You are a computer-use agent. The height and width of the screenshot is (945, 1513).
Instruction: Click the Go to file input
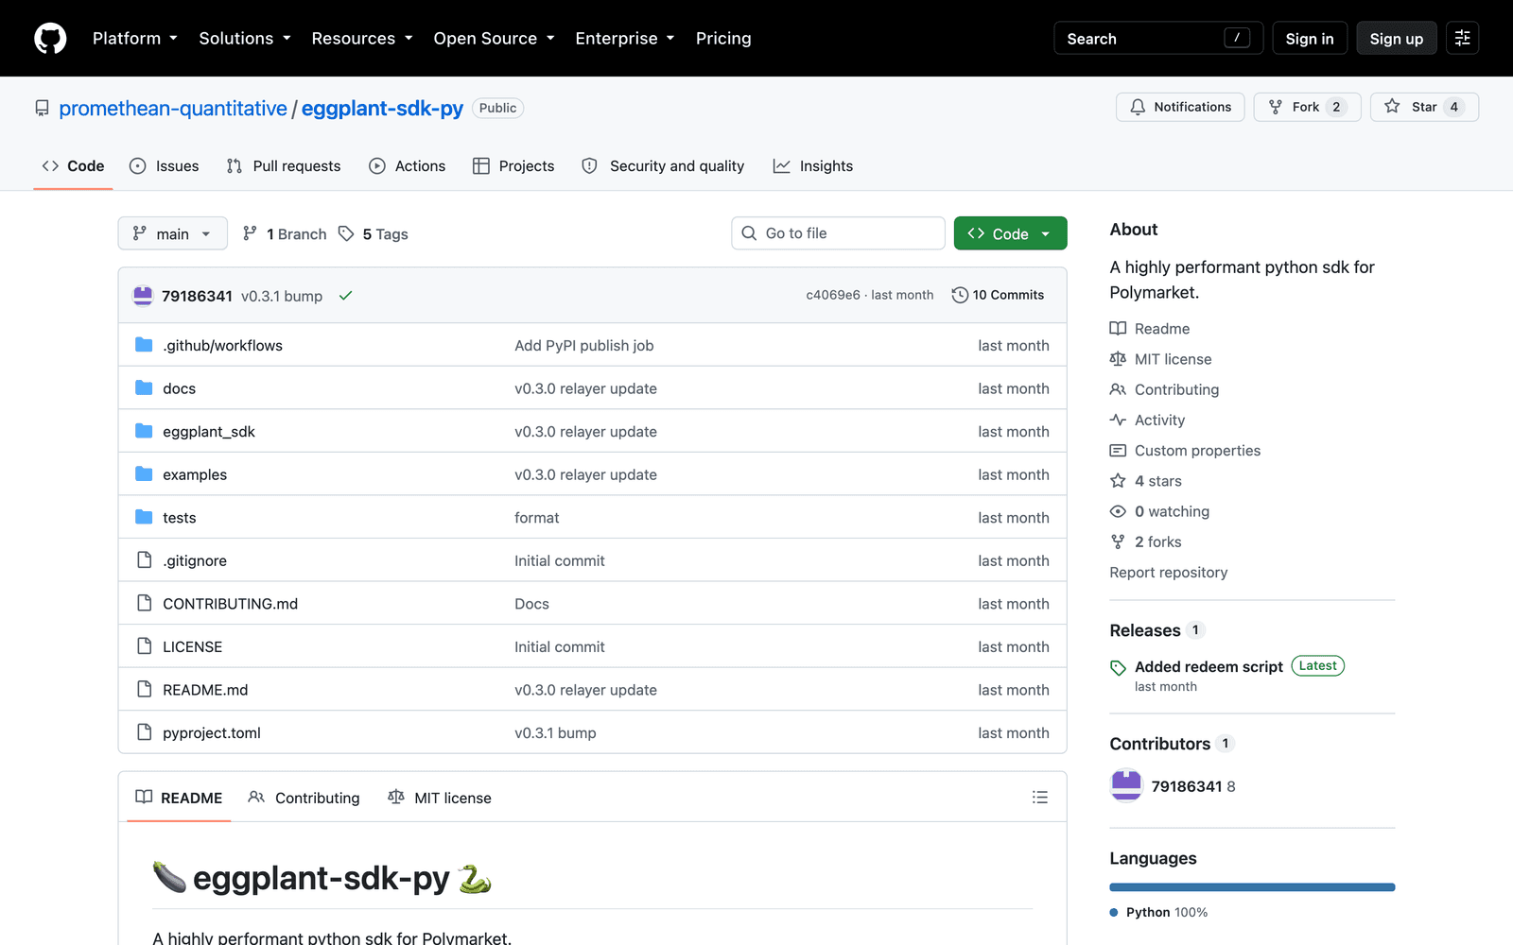click(838, 233)
